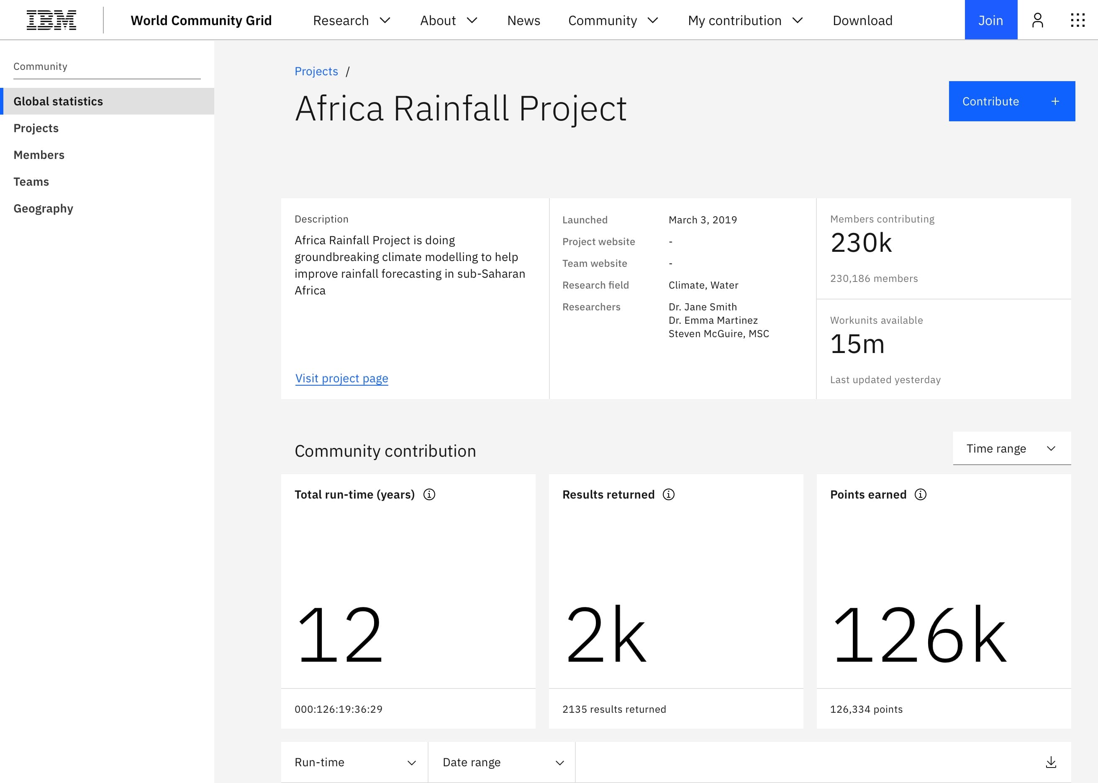Image resolution: width=1098 pixels, height=783 pixels.
Task: Select the Members sidebar item
Action: pos(38,154)
